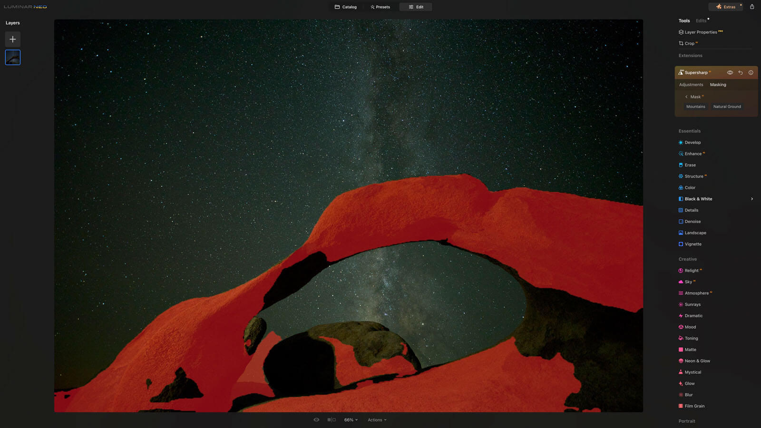Click the share export icon
Viewport: 761px width, 428px height.
pos(752,7)
